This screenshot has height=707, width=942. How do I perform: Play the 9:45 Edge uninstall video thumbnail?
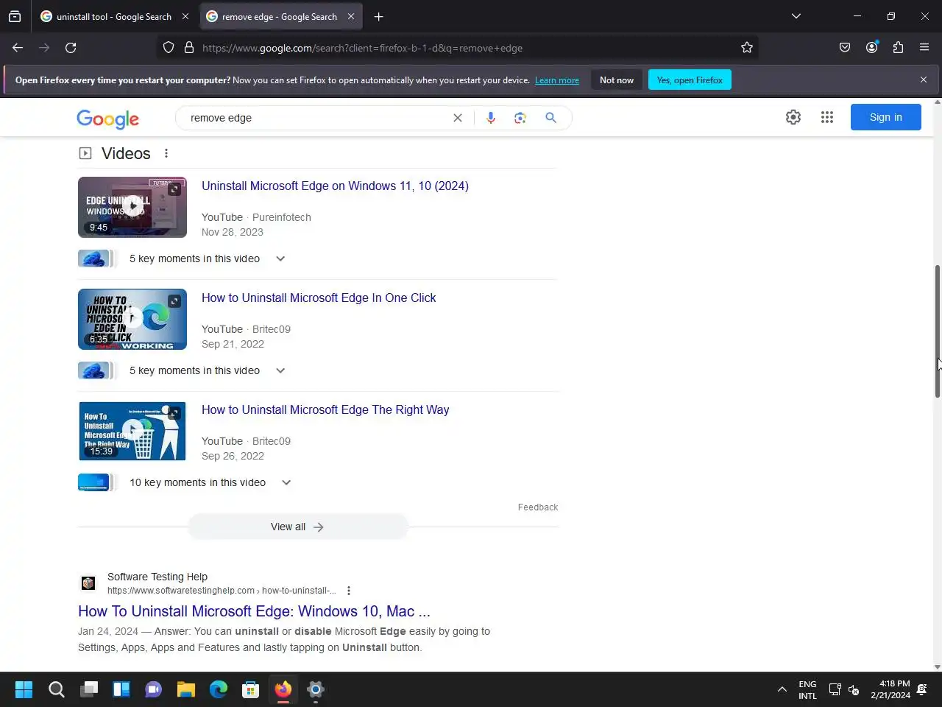click(x=132, y=207)
